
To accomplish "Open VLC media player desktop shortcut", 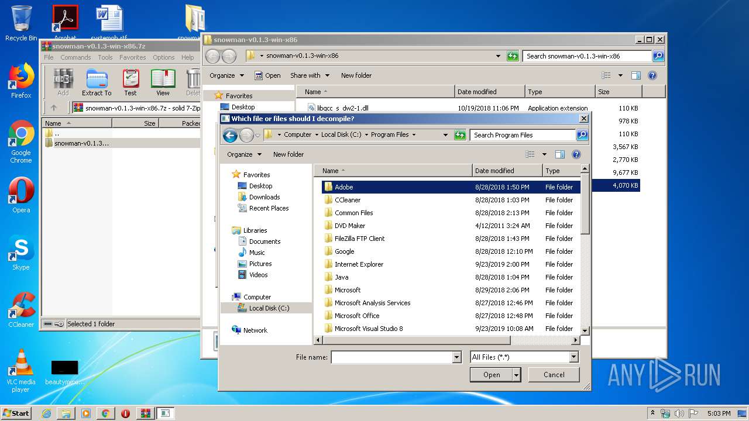I will 21,370.
